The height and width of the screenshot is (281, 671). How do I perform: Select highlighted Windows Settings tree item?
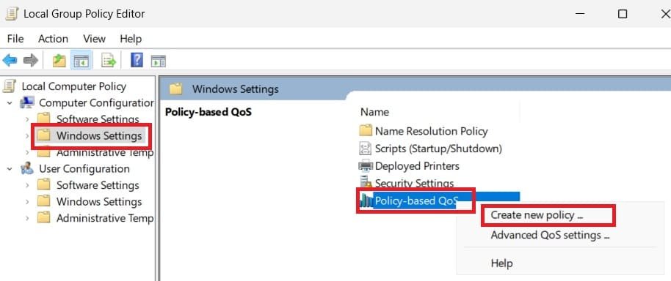click(x=99, y=136)
